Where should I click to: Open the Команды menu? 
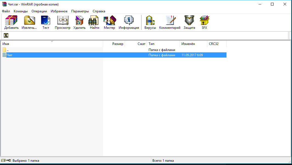pos(21,11)
